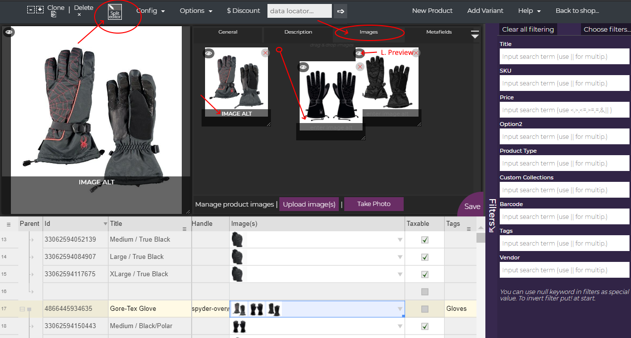Click the Delete product button
Screen dimensions: 631x338
[x=83, y=10]
